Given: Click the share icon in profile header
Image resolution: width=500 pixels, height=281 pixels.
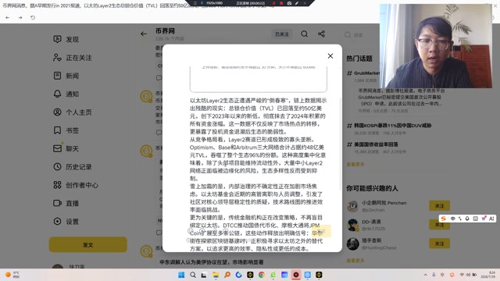Looking at the screenshot, I should [x=321, y=34].
